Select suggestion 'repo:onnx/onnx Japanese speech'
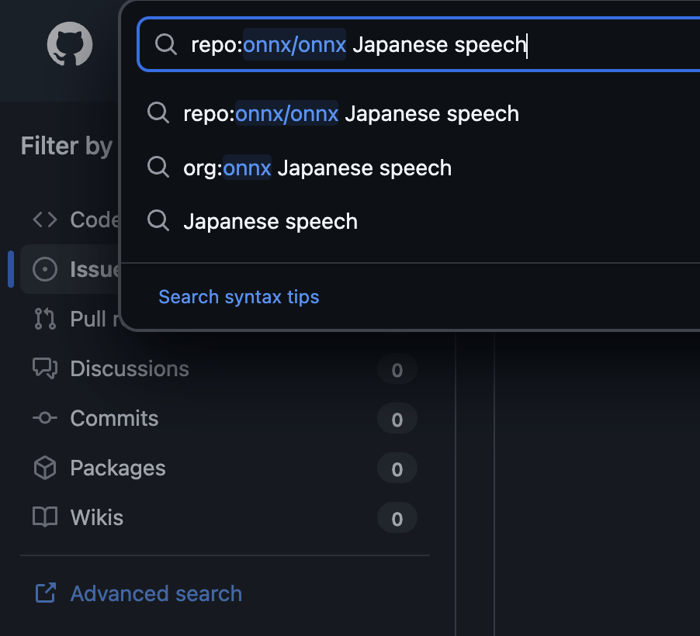Image resolution: width=700 pixels, height=636 pixels. click(x=351, y=114)
